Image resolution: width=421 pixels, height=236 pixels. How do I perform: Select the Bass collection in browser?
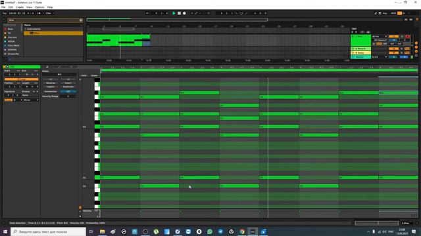11,29
